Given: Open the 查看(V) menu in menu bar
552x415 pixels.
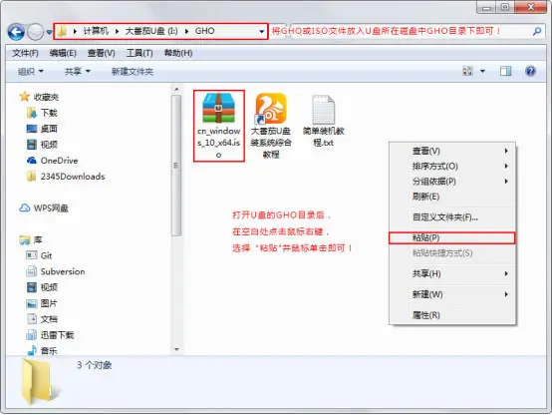Looking at the screenshot, I should click(x=101, y=53).
